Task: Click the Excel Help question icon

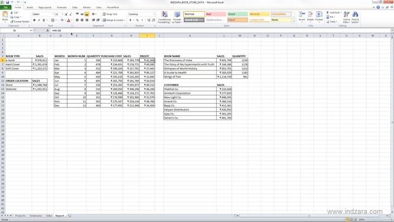Action: coord(378,7)
